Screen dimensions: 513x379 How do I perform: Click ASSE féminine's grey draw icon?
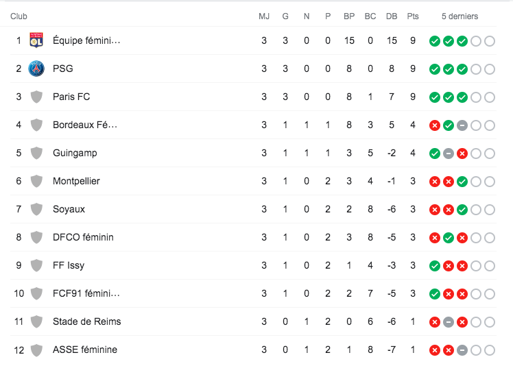click(462, 350)
